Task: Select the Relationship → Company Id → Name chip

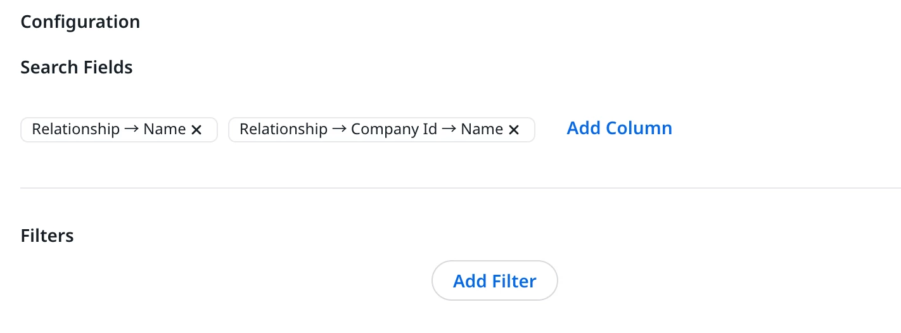Action: [371, 130]
